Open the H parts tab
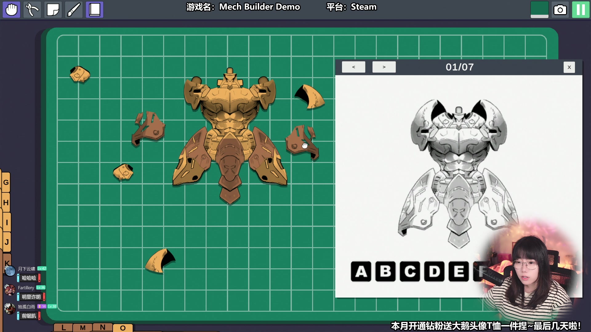This screenshot has width=591, height=332. (6, 203)
